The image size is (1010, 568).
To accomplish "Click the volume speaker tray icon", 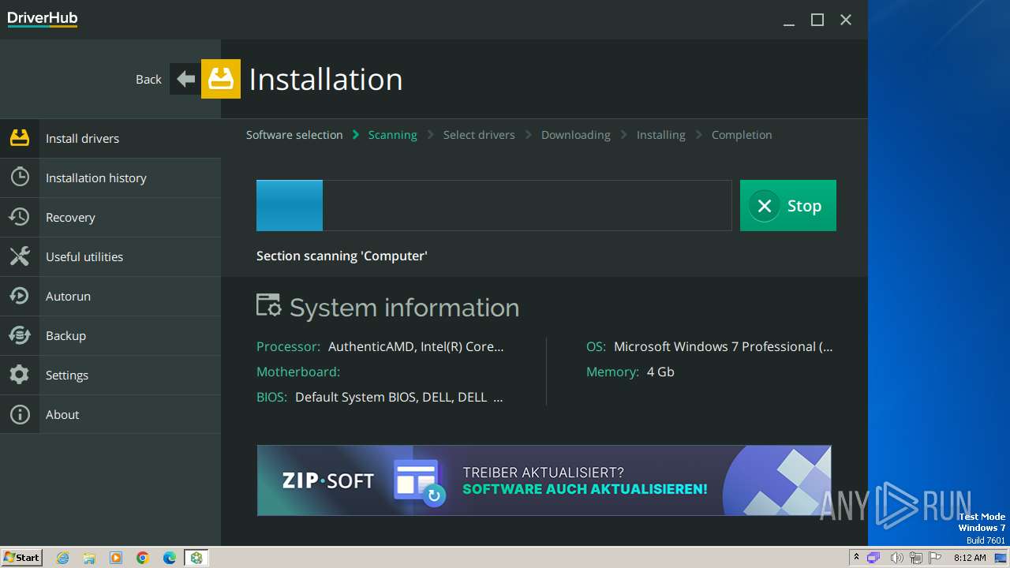I will tap(897, 558).
